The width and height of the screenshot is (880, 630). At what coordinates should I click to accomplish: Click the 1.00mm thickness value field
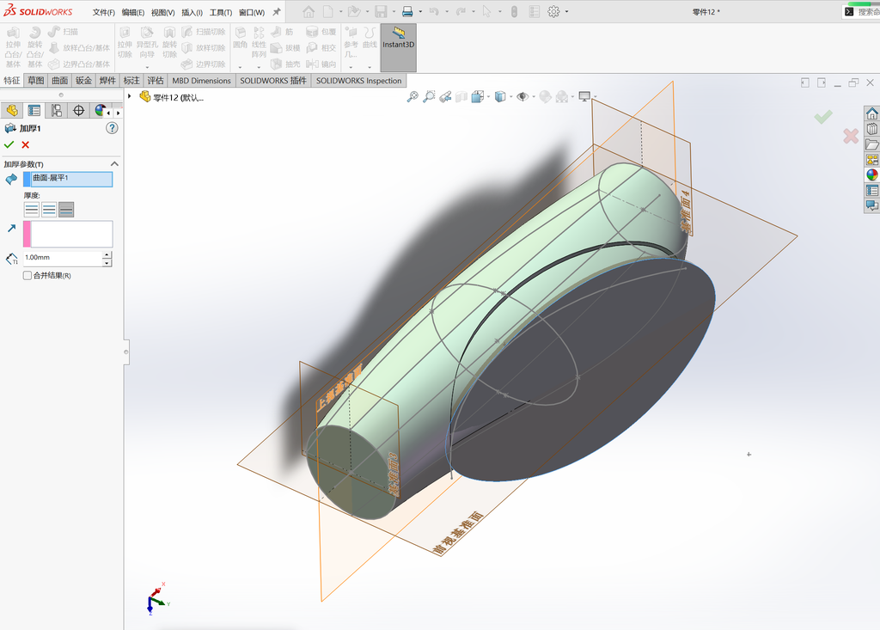[x=62, y=259]
